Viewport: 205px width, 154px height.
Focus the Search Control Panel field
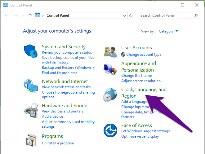coord(169,15)
